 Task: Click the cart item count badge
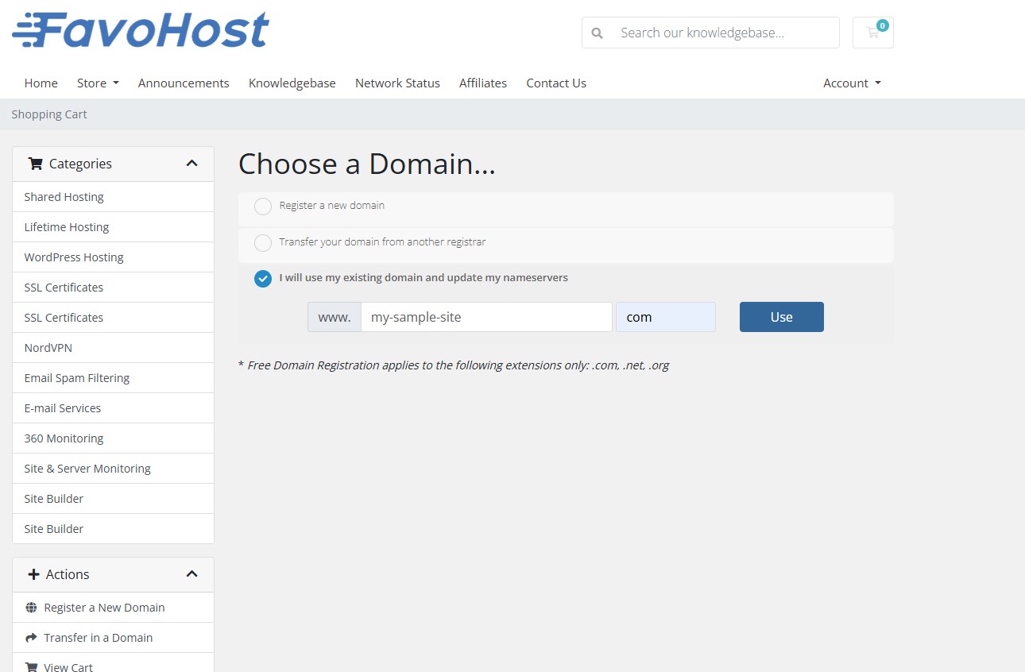click(x=882, y=25)
